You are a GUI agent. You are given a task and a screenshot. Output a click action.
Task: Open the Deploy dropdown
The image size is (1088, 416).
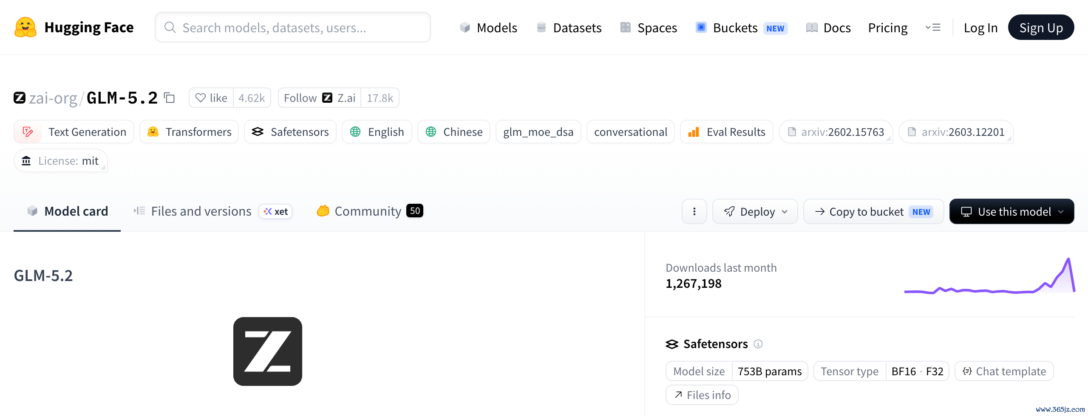(x=755, y=211)
